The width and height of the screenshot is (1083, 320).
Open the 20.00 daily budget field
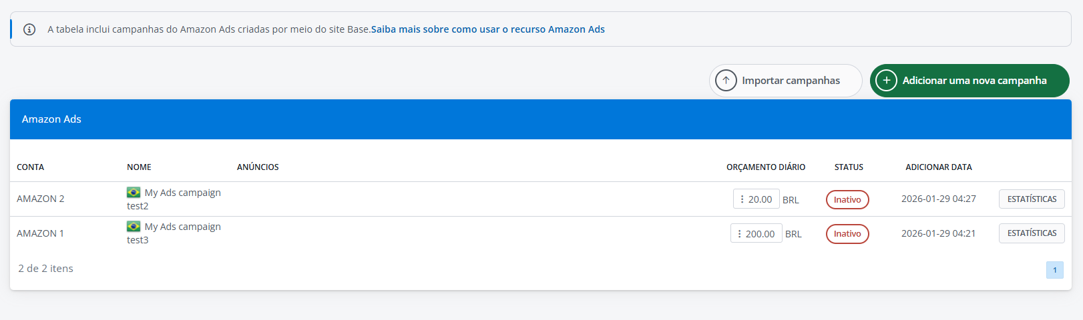pyautogui.click(x=760, y=199)
